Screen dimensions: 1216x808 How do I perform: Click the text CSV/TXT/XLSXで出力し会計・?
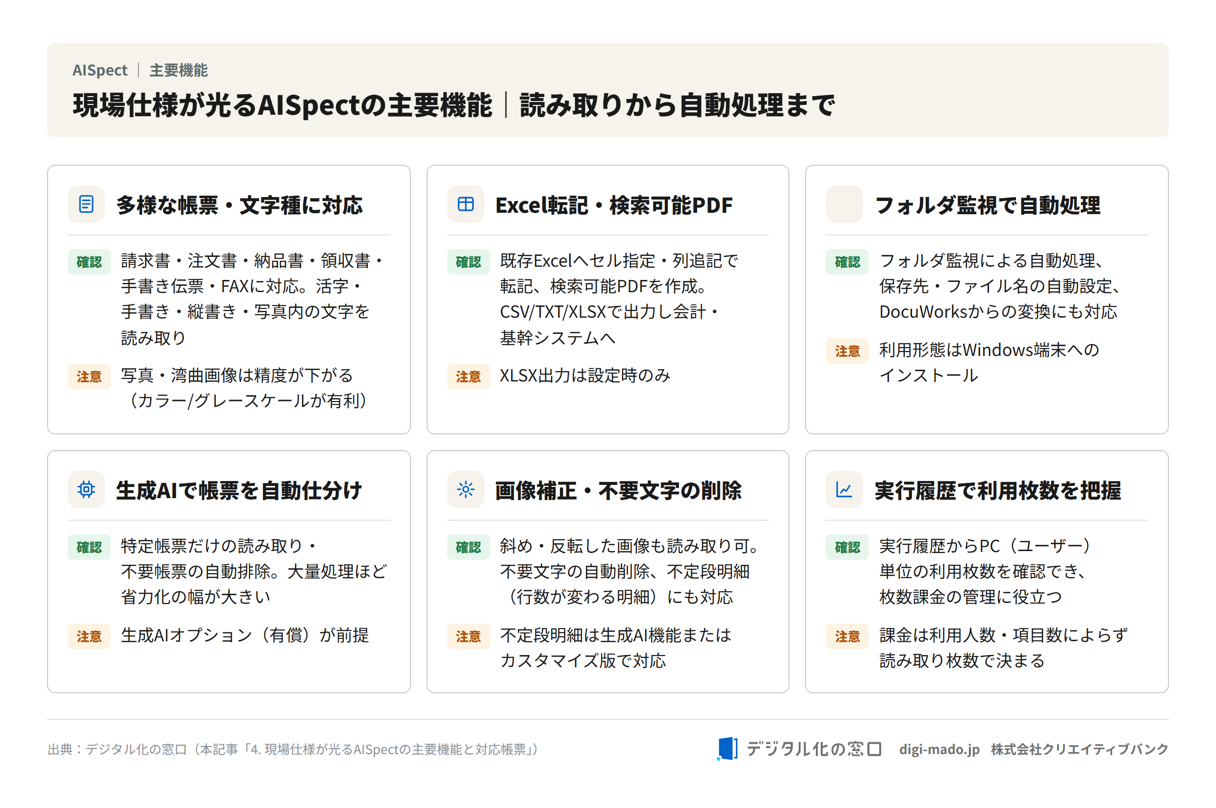pos(609,312)
